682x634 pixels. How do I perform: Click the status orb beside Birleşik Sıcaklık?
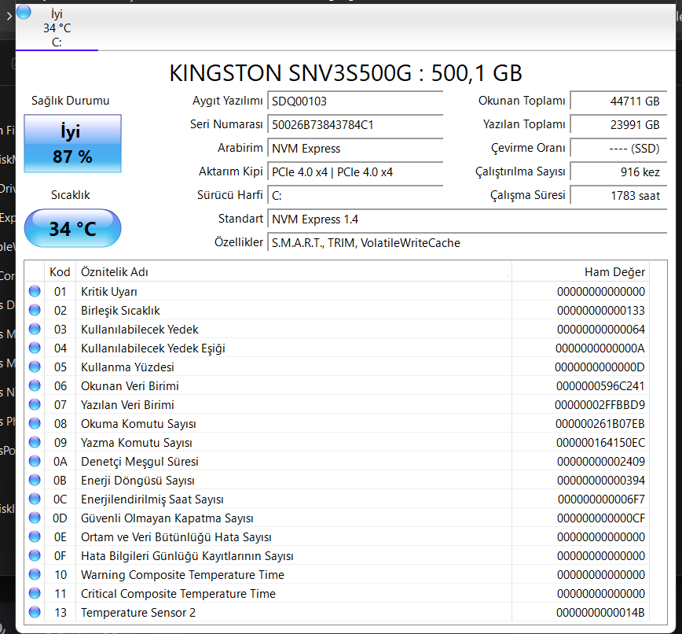click(35, 310)
